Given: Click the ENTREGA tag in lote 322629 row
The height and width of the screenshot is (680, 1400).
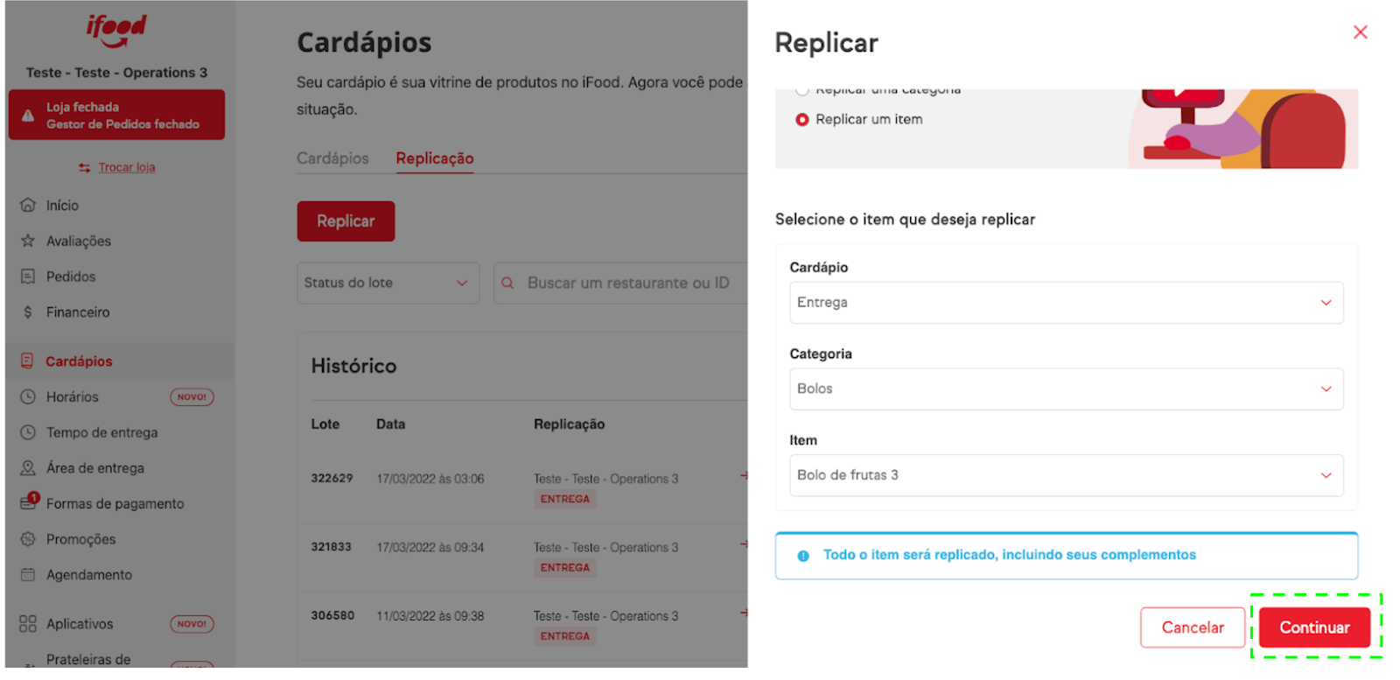Looking at the screenshot, I should (564, 499).
